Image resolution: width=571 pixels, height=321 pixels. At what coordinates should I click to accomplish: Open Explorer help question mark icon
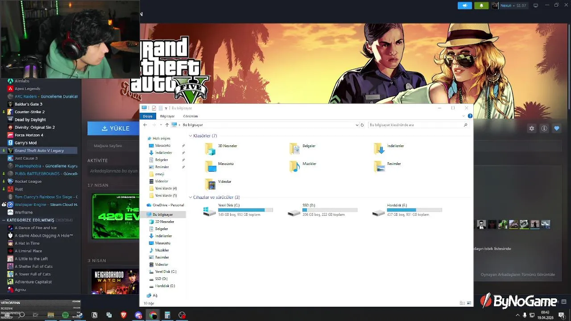(470, 116)
